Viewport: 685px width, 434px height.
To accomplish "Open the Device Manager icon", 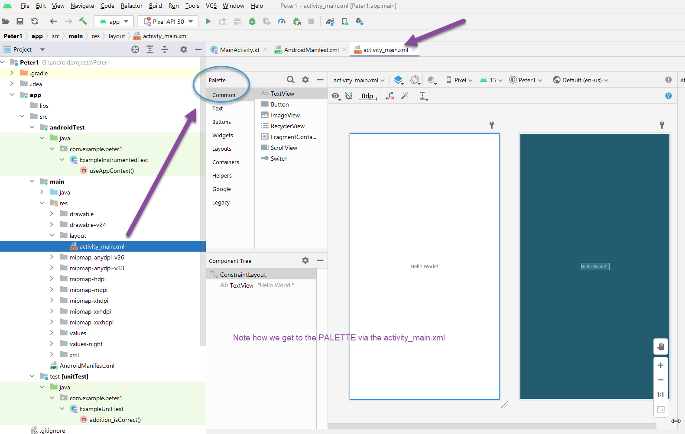I will (345, 21).
